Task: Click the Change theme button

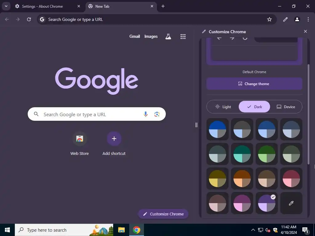Action: pyautogui.click(x=254, y=84)
